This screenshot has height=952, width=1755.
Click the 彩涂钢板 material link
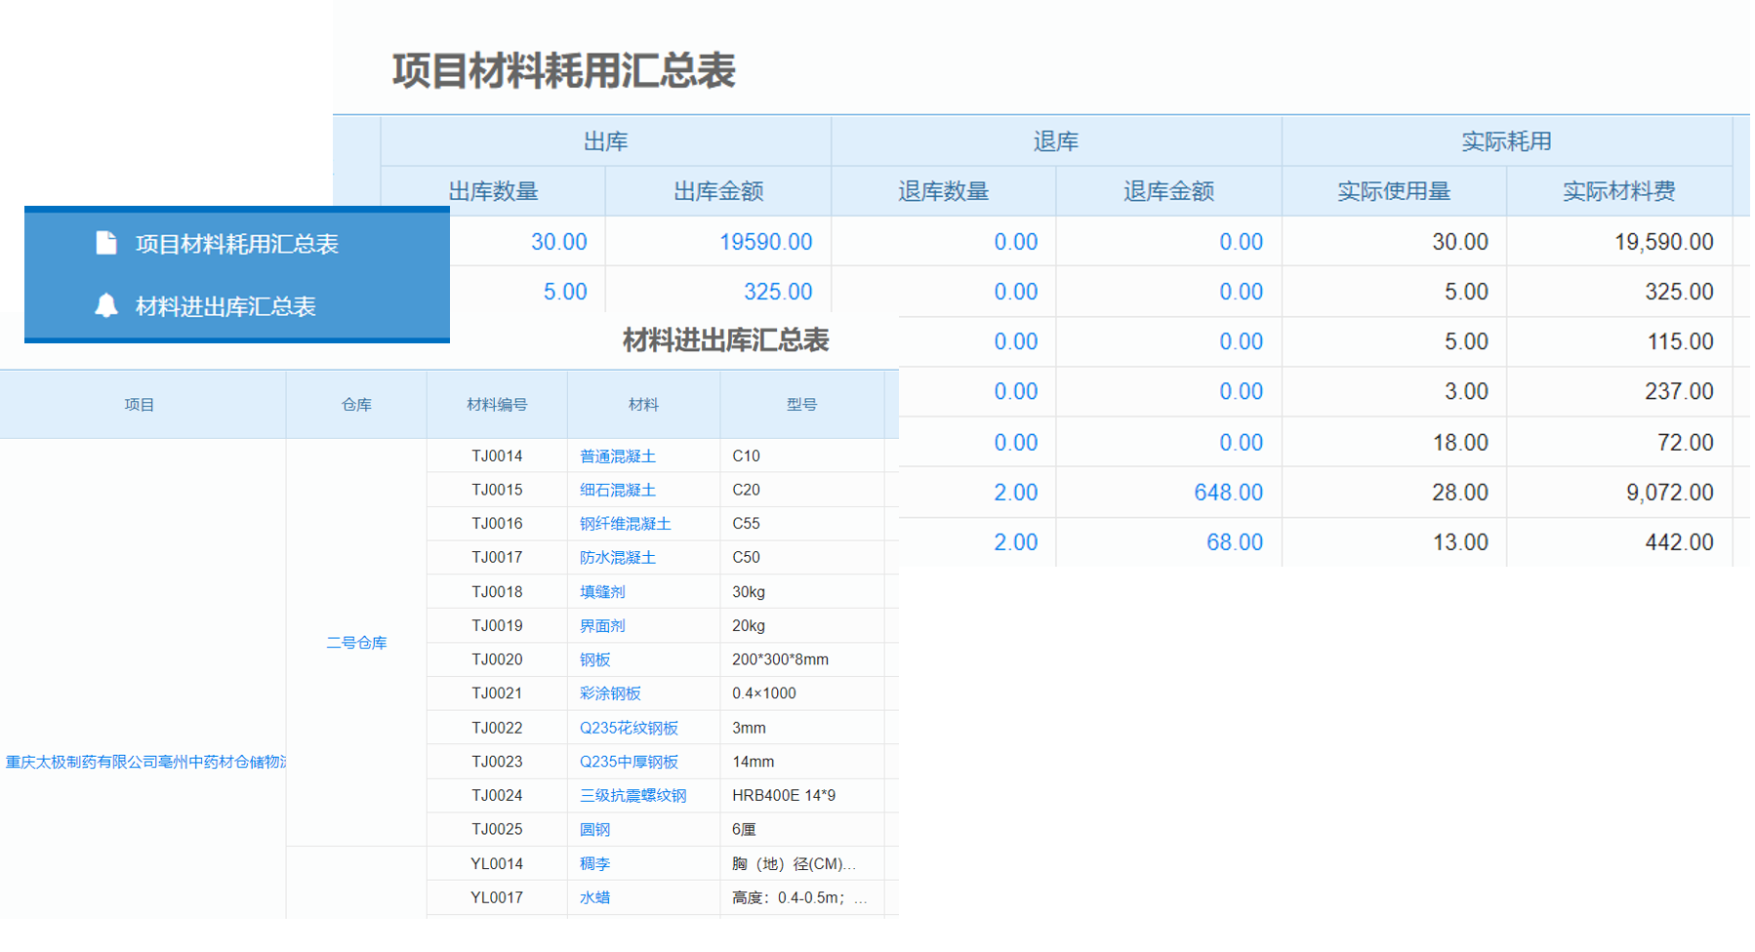(610, 694)
